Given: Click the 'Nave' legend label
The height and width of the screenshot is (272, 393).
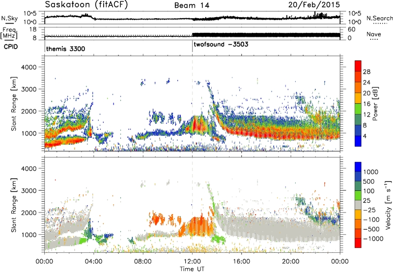Looking at the screenshot, I should coord(374,34).
